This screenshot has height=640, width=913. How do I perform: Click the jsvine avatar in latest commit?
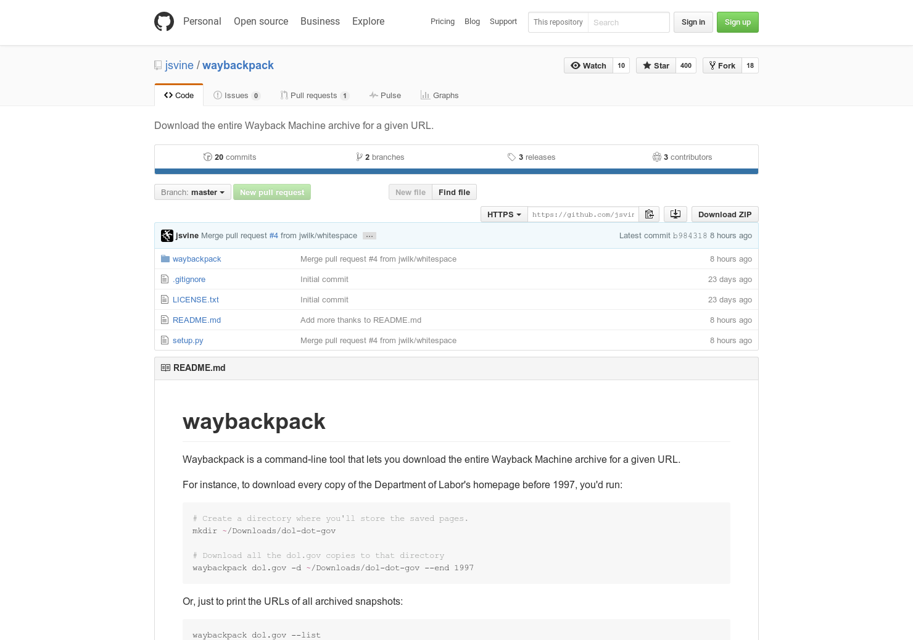tap(167, 236)
